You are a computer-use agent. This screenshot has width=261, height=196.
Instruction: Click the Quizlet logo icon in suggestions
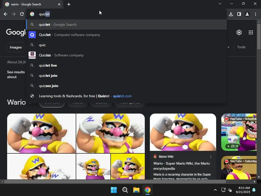[32, 35]
